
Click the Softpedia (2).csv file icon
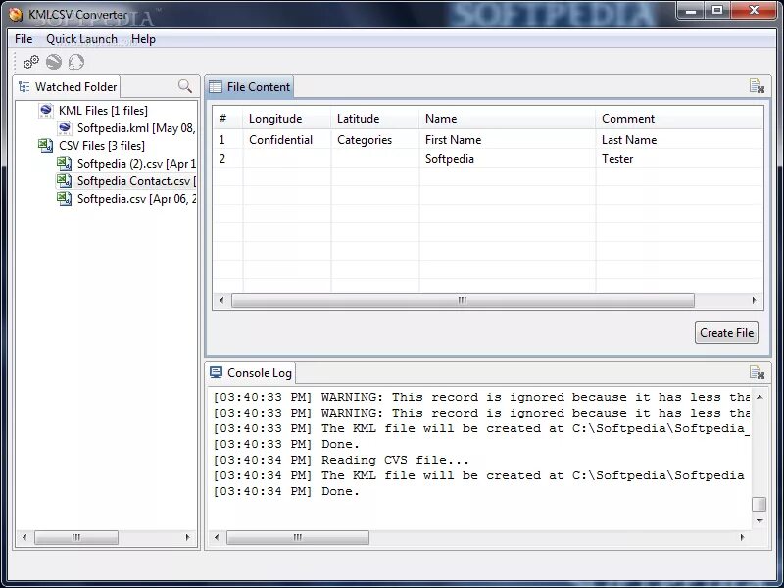[64, 163]
